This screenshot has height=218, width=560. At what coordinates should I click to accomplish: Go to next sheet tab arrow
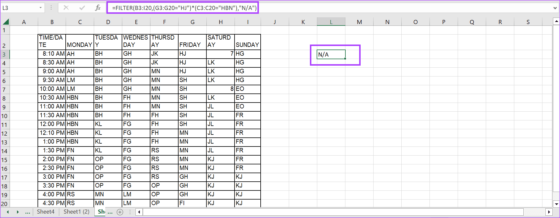(18, 212)
